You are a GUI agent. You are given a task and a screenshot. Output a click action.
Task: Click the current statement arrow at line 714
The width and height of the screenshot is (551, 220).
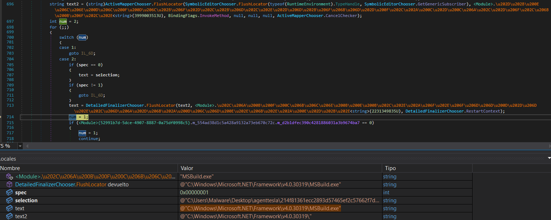tap(2, 117)
